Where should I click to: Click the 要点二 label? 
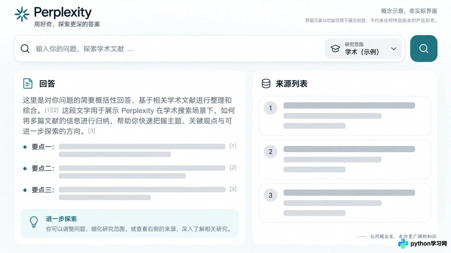pos(43,168)
